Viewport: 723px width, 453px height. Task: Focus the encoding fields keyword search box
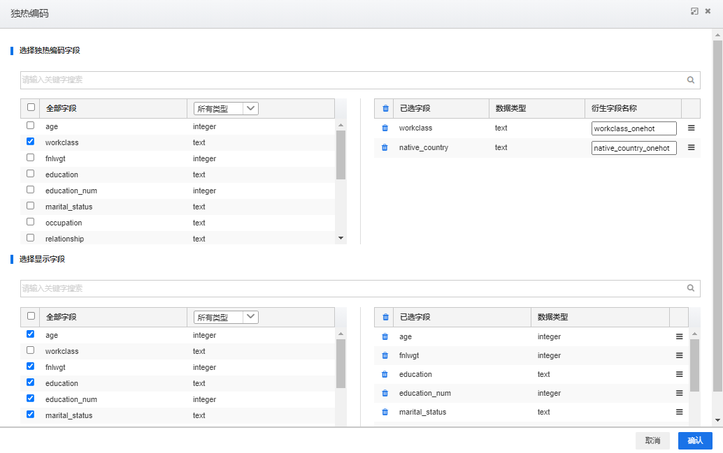point(360,80)
